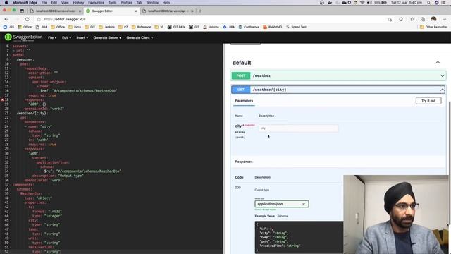Switch to the Example Value view
This screenshot has width=451, height=254.
tap(264, 216)
